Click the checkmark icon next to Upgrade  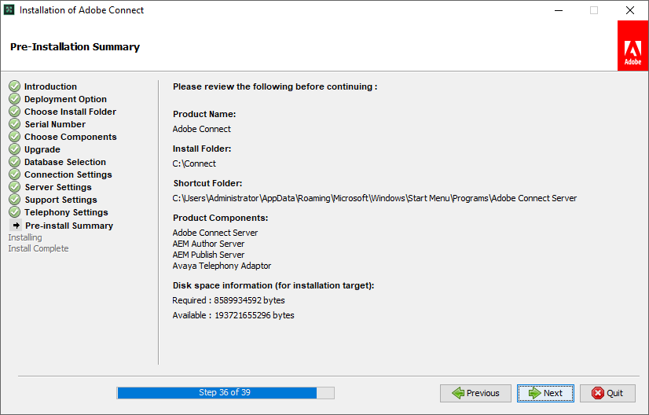14,149
